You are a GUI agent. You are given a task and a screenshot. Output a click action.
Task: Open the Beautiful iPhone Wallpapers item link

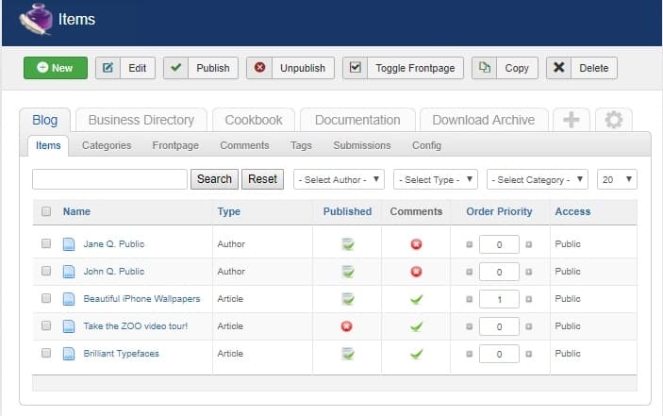tap(141, 298)
